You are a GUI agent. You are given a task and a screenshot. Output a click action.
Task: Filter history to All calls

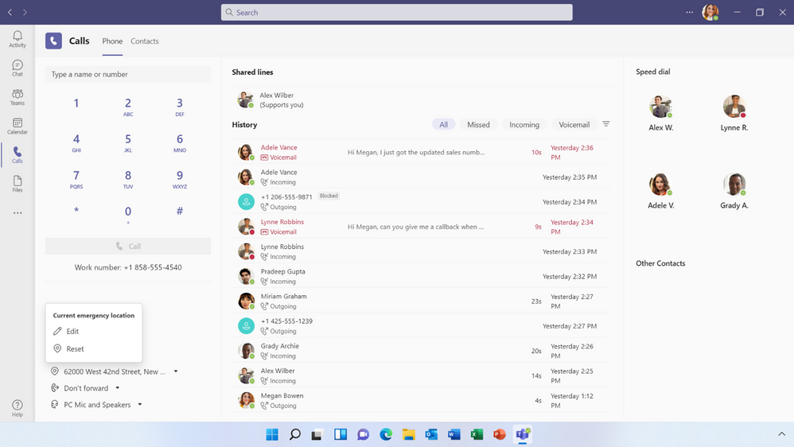444,125
